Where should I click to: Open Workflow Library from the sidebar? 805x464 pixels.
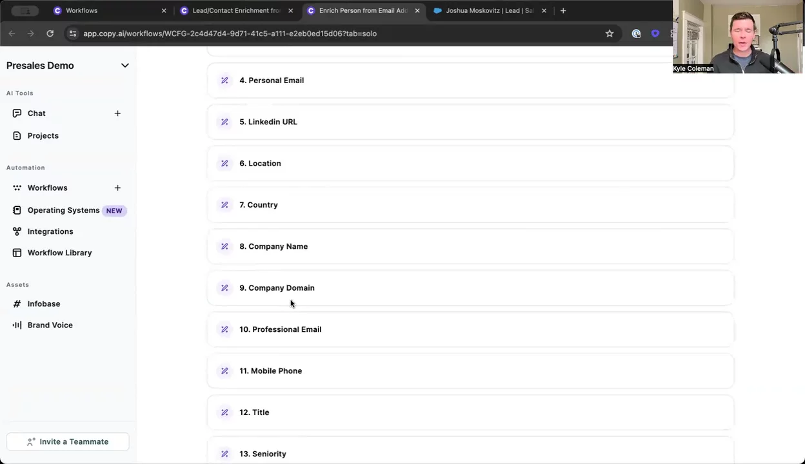(x=59, y=253)
